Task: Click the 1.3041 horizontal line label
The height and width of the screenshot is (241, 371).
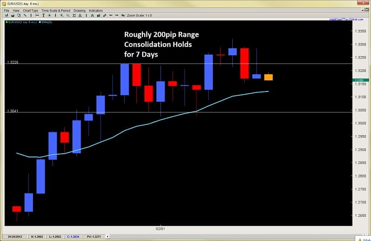Action: coord(13,111)
